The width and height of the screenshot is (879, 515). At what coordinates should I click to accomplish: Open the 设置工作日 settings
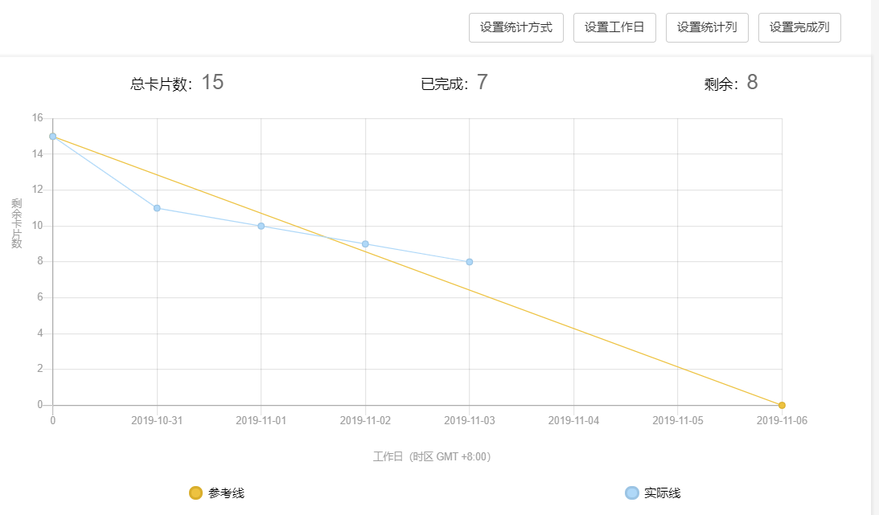614,27
